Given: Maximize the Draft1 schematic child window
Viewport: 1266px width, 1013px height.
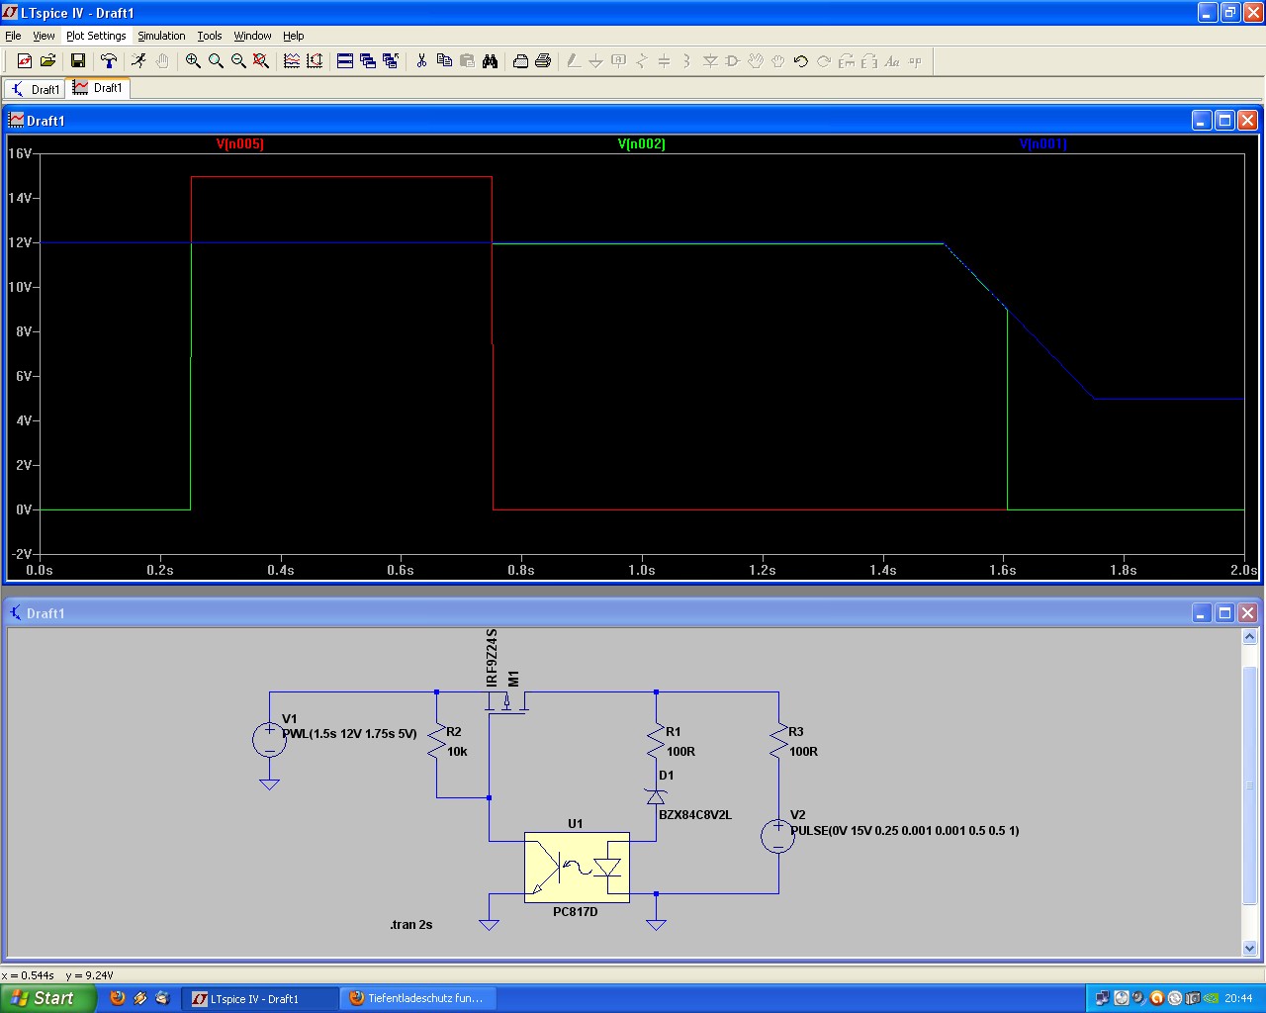Looking at the screenshot, I should [1224, 613].
